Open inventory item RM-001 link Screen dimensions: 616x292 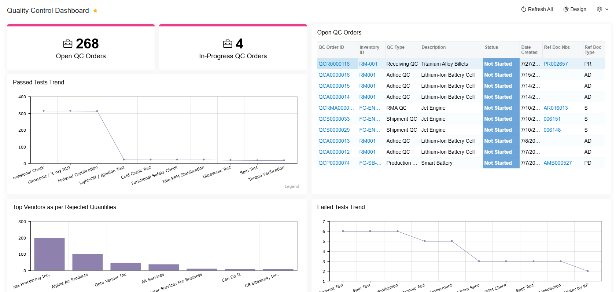pos(368,64)
